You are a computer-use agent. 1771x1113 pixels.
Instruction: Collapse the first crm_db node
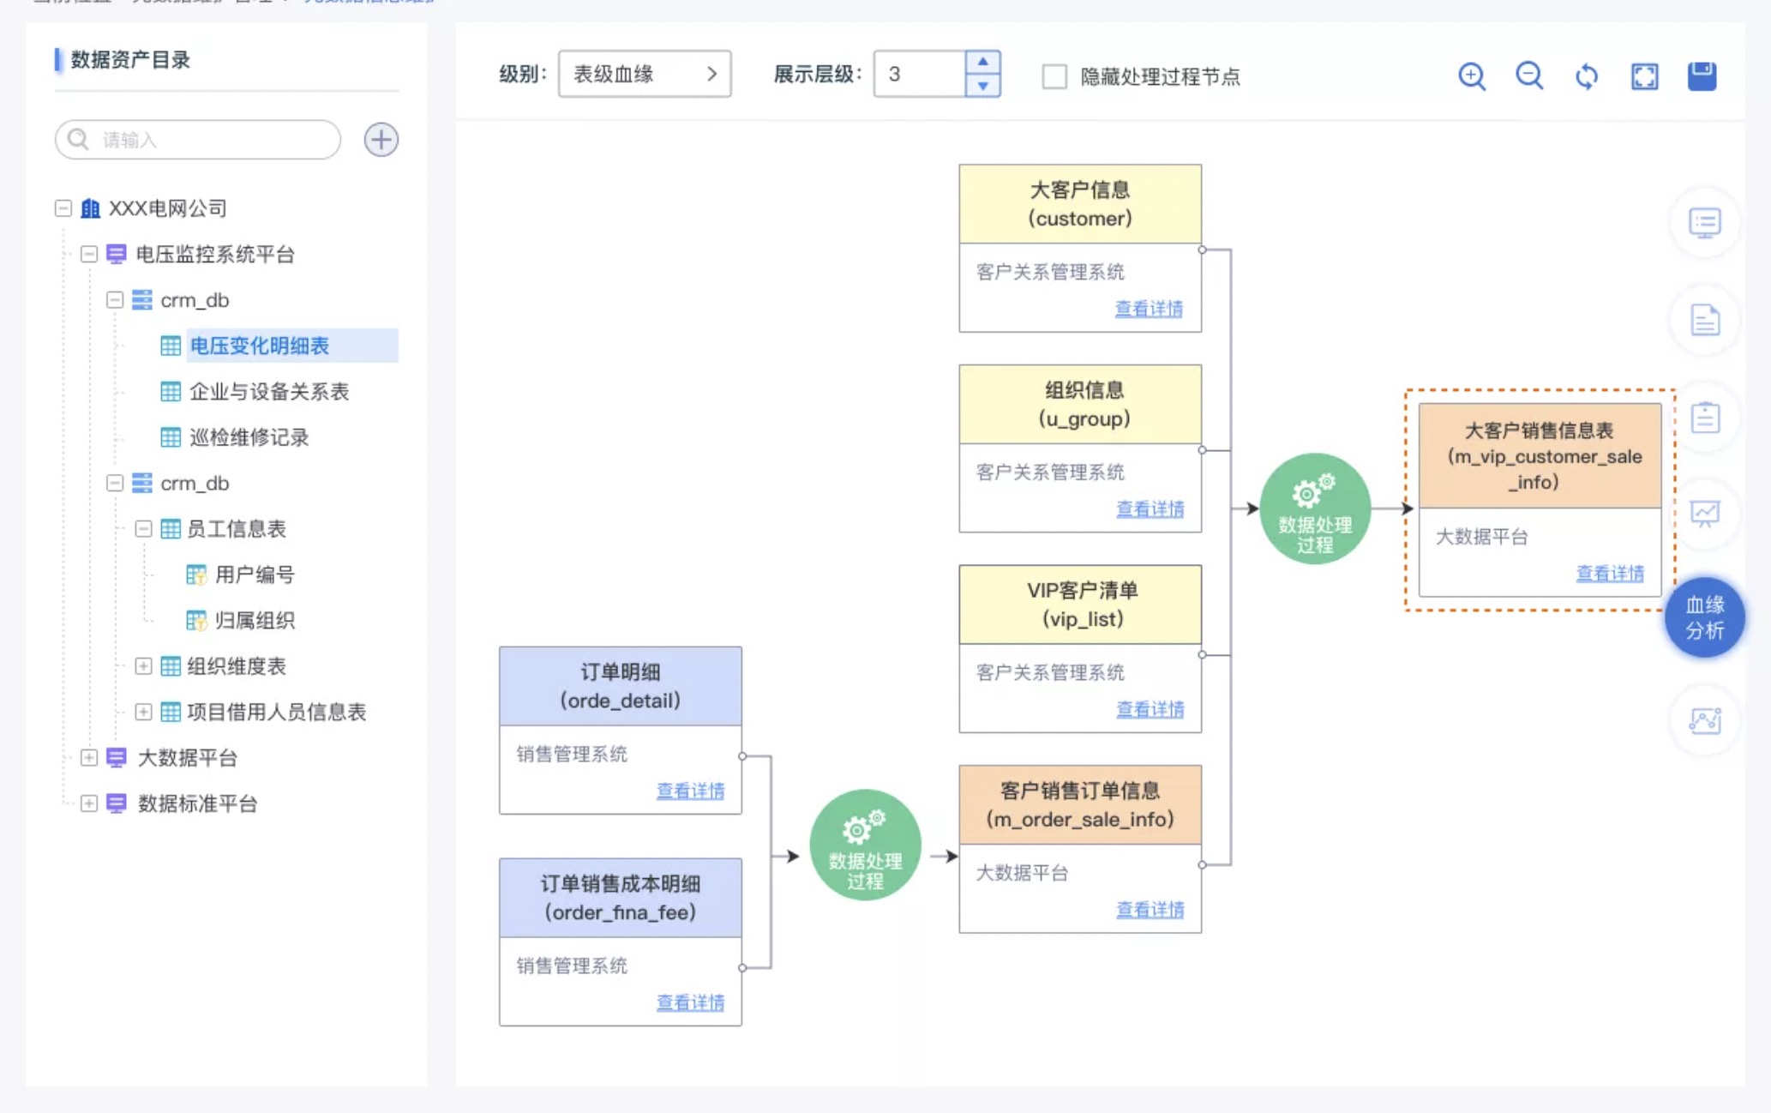[114, 300]
